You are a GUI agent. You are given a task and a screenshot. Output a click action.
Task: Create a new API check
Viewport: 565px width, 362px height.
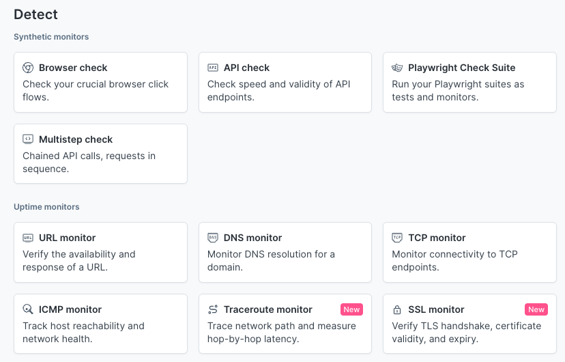(285, 82)
